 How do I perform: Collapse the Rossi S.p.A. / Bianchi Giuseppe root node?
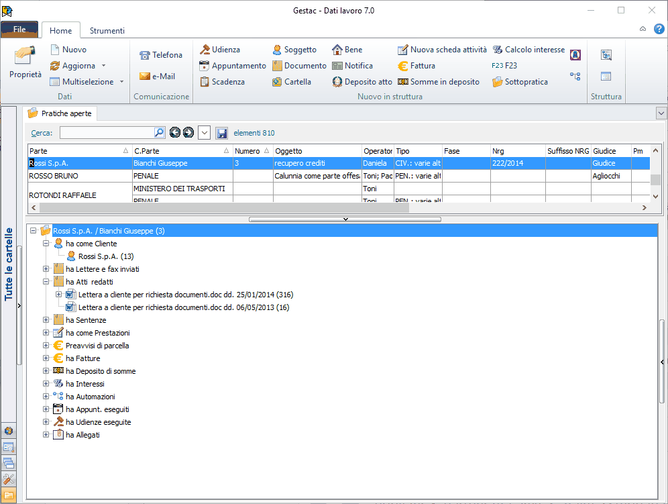pyautogui.click(x=34, y=231)
